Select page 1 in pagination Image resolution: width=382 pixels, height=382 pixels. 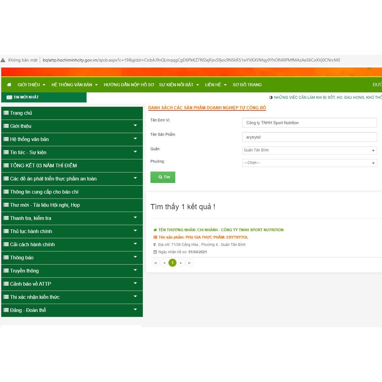[x=172, y=263]
